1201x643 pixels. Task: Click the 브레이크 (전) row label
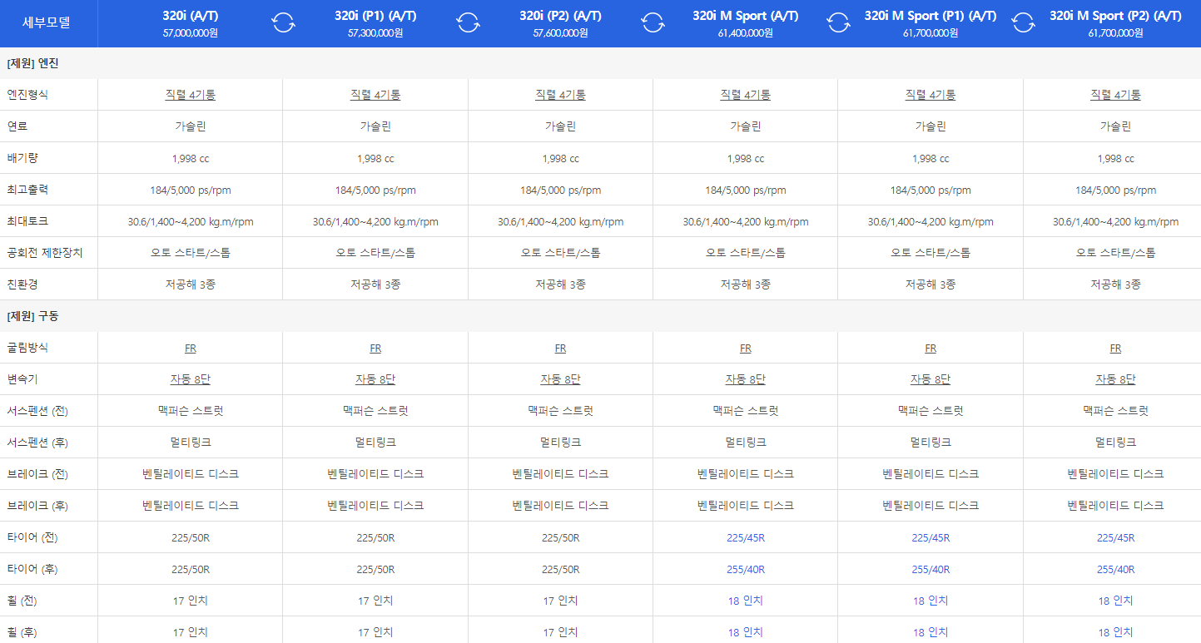click(x=37, y=474)
